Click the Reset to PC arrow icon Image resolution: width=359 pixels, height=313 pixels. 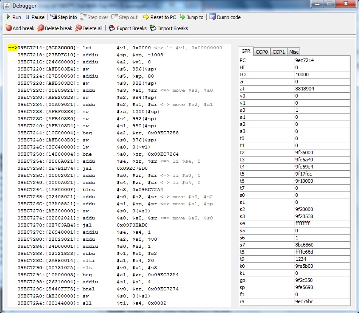[x=146, y=17]
